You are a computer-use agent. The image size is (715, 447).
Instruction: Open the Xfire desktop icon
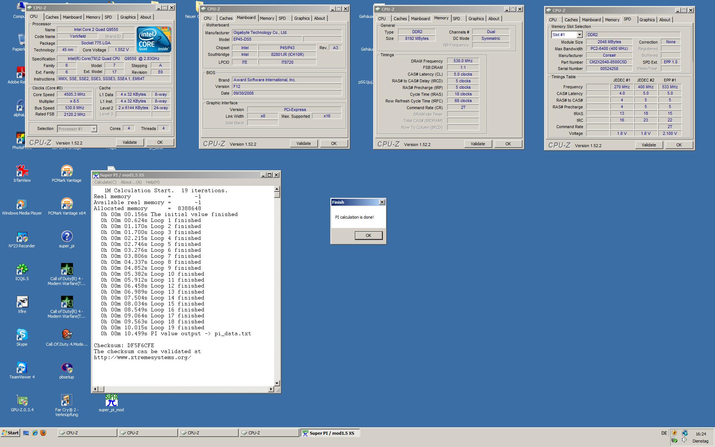pyautogui.click(x=22, y=305)
